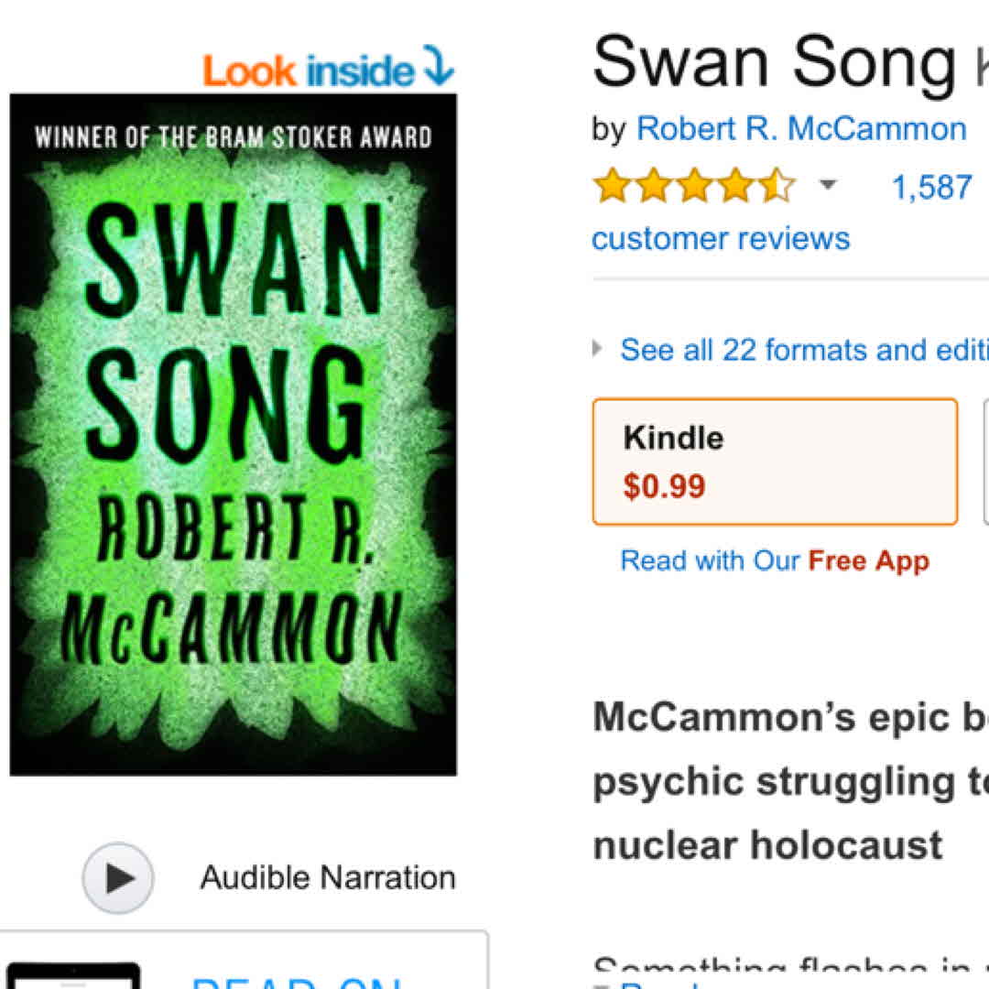This screenshot has height=989, width=989.
Task: Click the tablet device icon at bottom left
Action: (73, 976)
